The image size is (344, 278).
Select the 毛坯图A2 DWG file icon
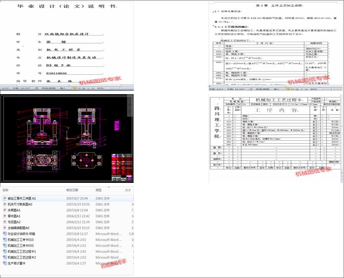click(4, 222)
